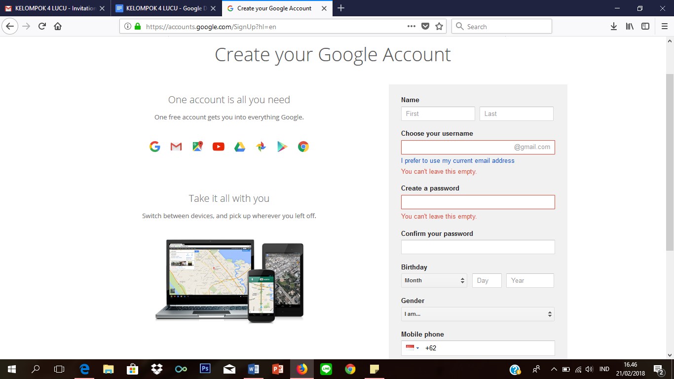The height and width of the screenshot is (379, 674).
Task: Open the Firefox hamburger menu
Action: tap(664, 27)
